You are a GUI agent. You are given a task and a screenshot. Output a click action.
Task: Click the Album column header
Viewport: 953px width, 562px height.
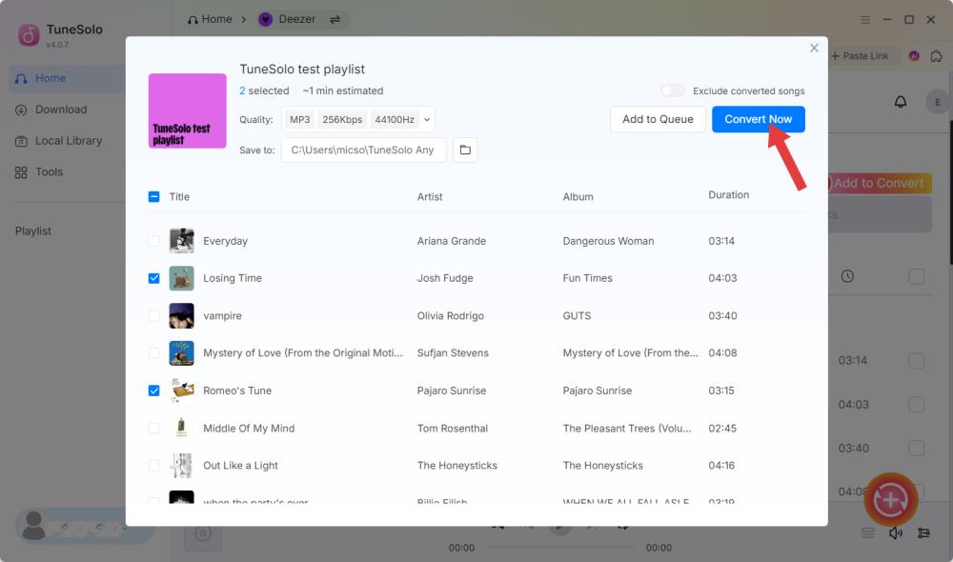pyautogui.click(x=578, y=197)
